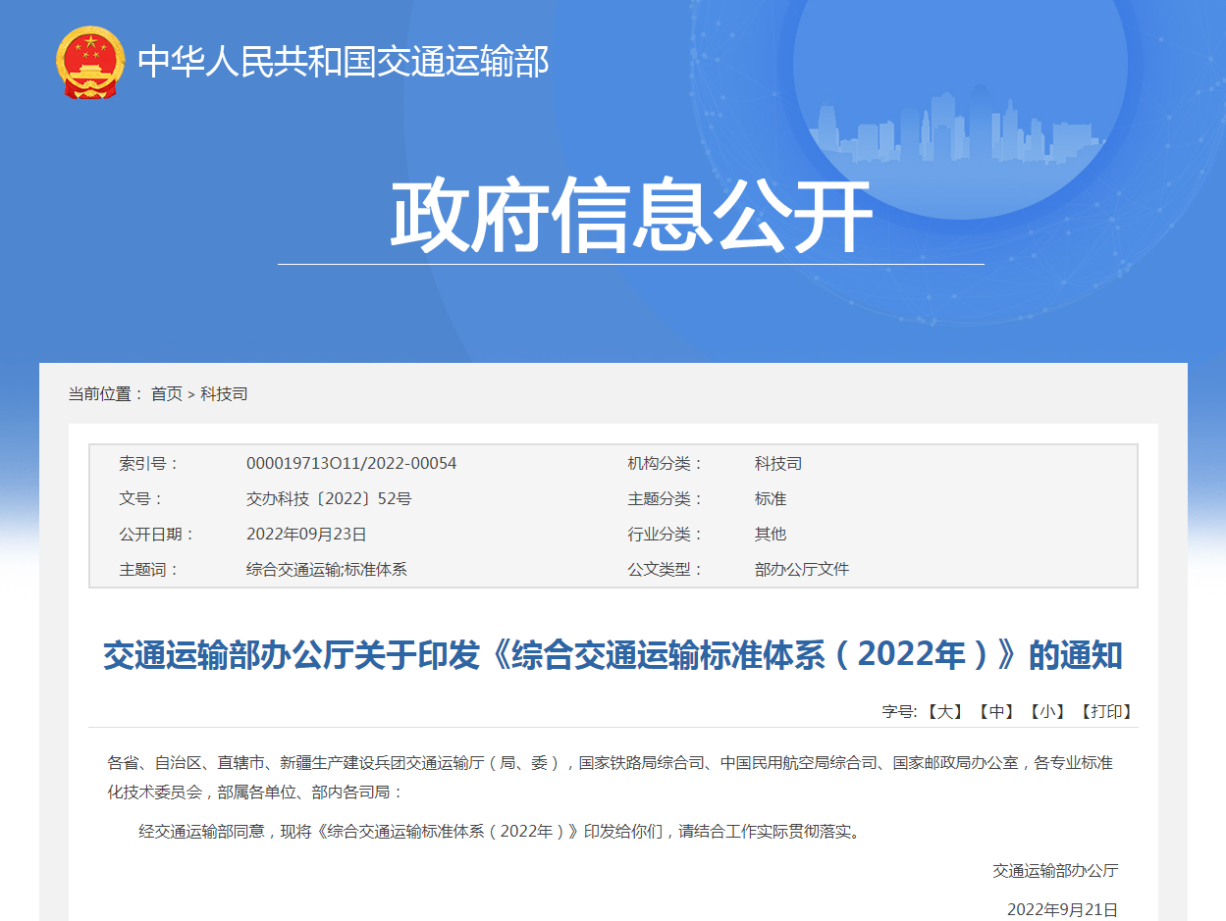The image size is (1226, 921).
Task: Click the signing date 2022年9月21日
Action: (1062, 909)
